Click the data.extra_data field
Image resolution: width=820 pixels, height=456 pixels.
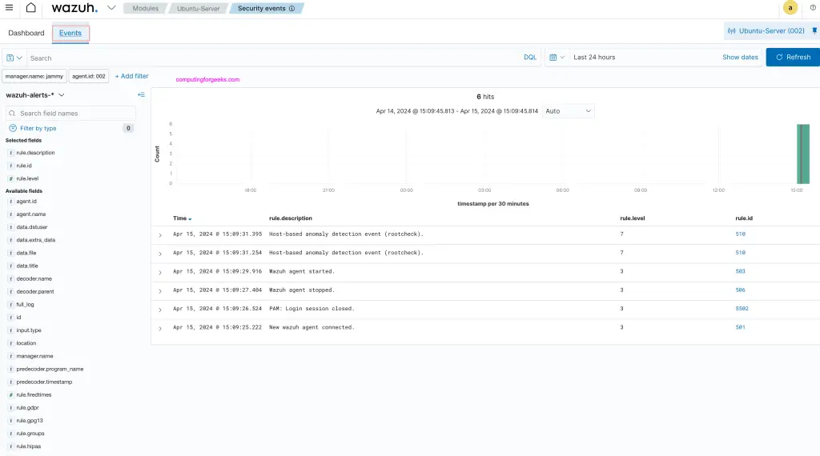click(35, 240)
